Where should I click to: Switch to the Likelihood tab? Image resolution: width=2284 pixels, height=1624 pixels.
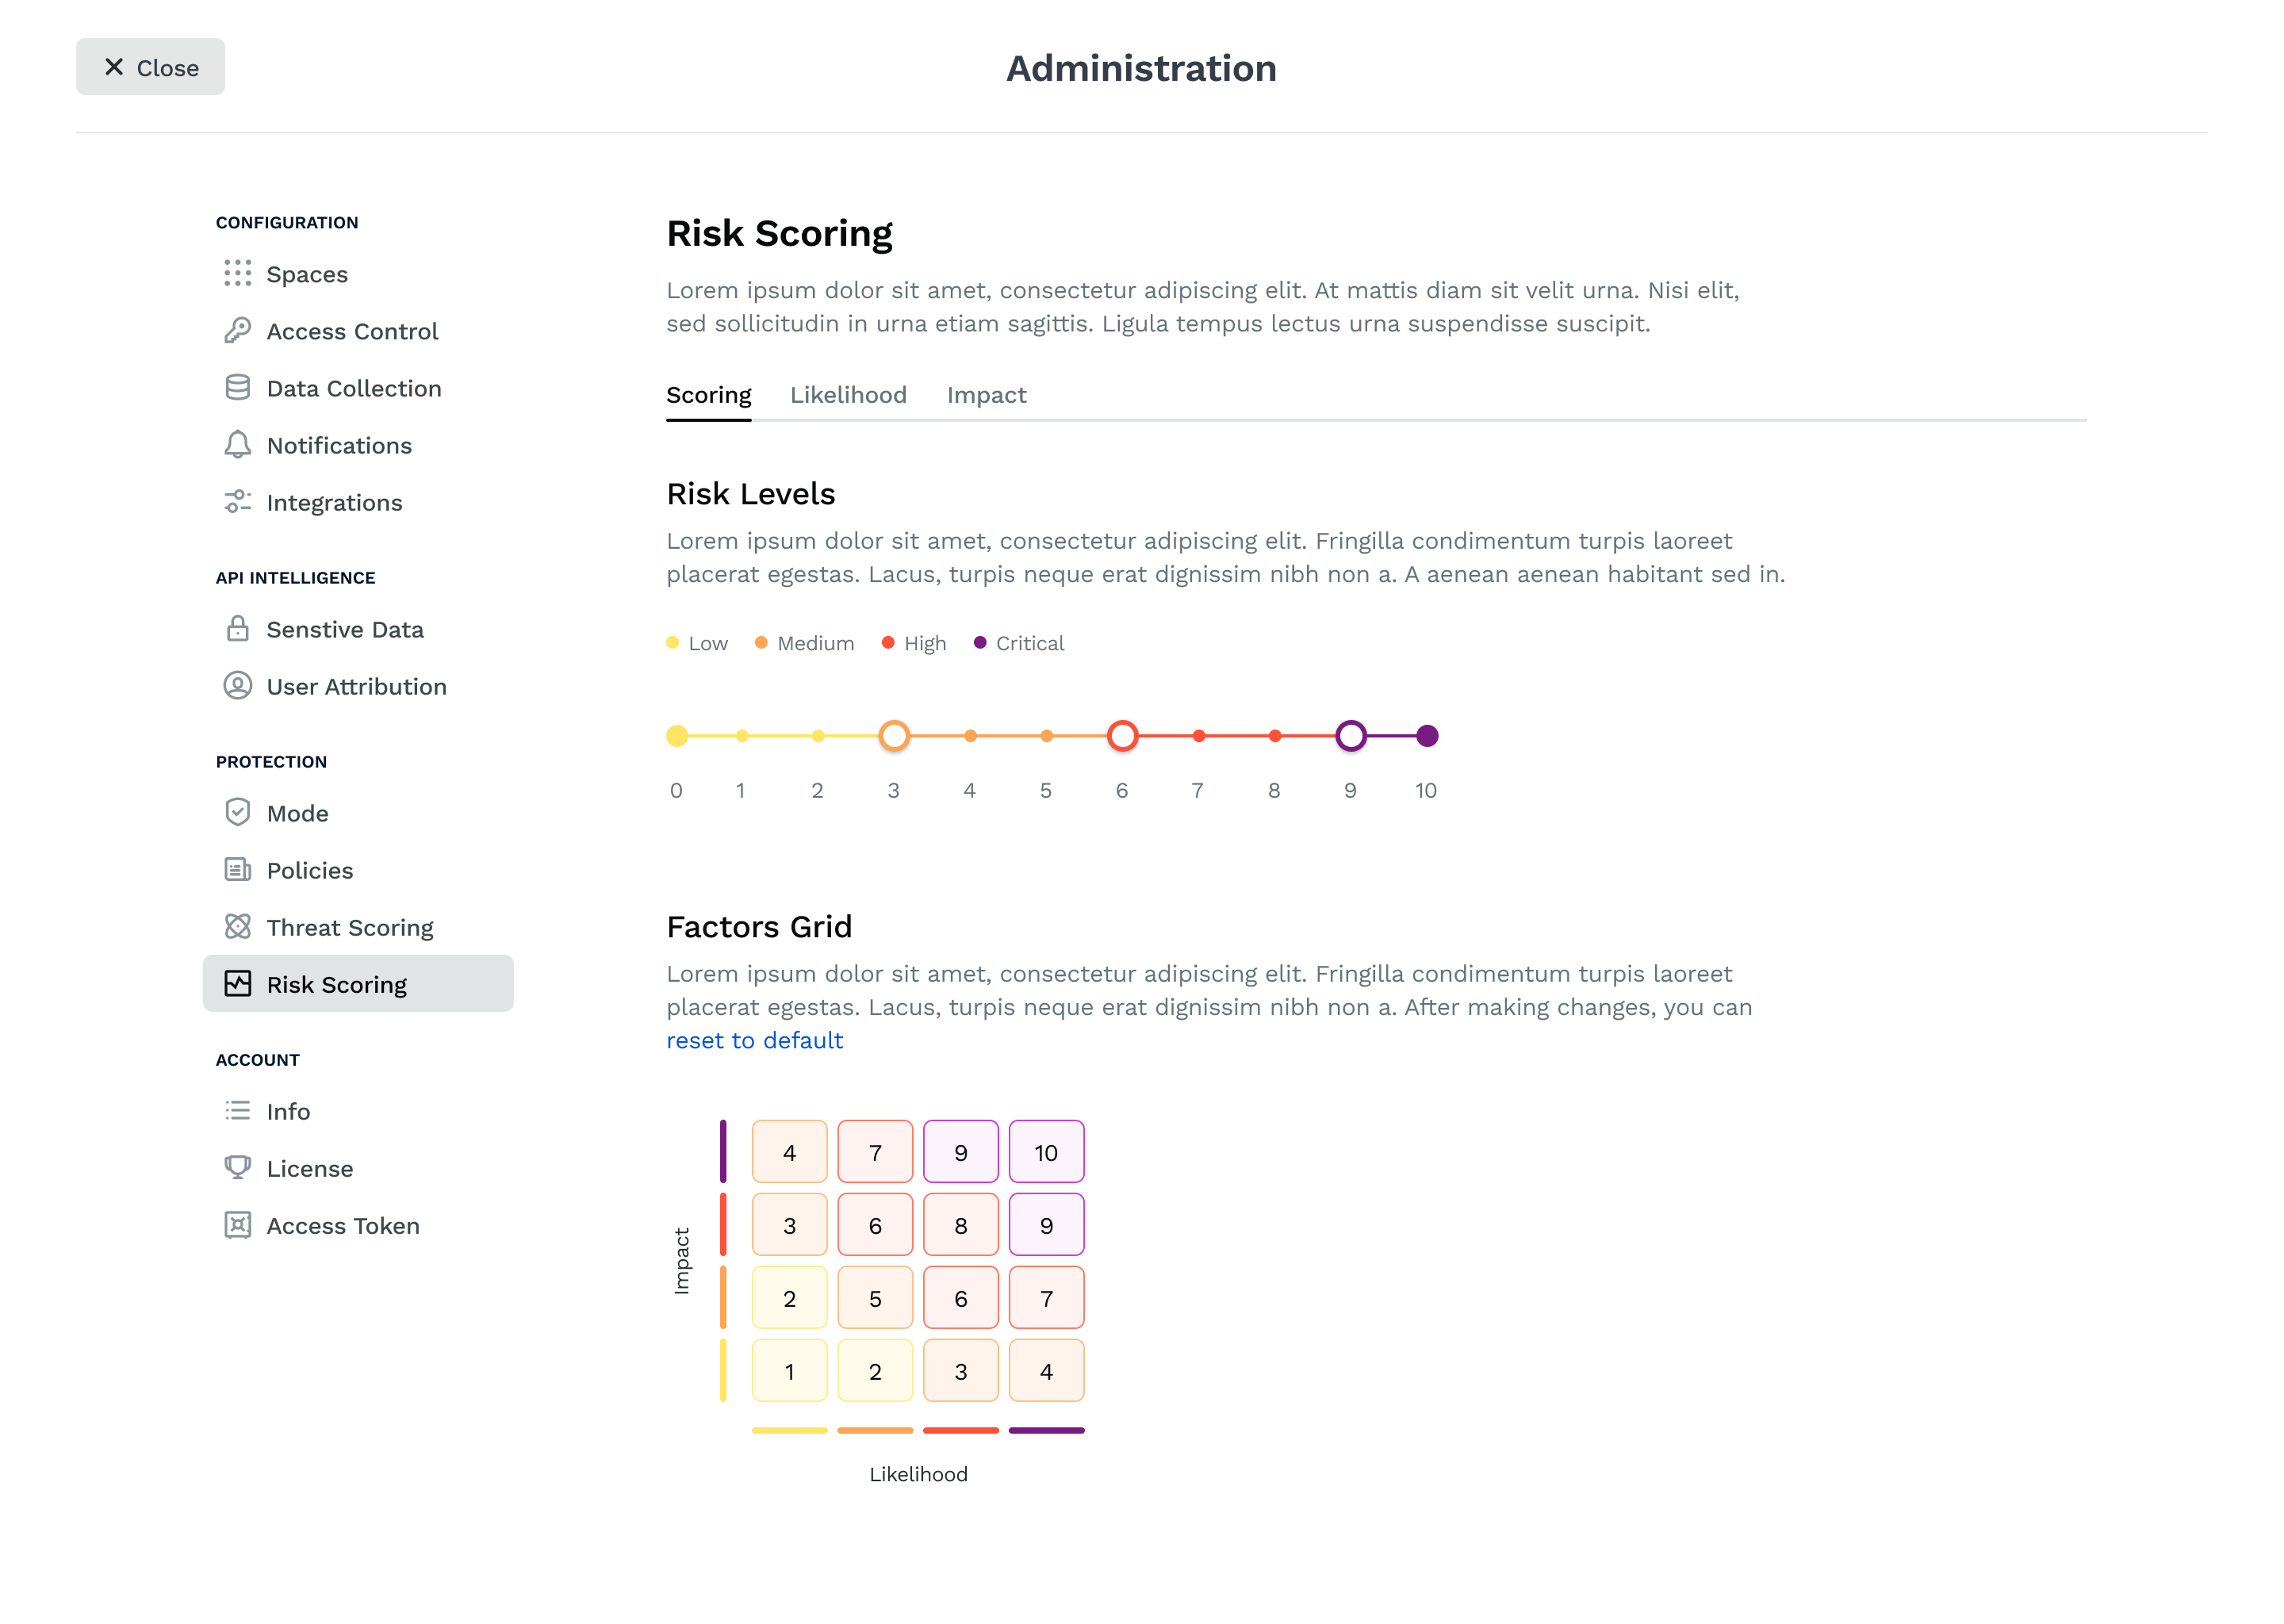pyautogui.click(x=848, y=395)
